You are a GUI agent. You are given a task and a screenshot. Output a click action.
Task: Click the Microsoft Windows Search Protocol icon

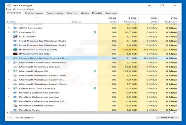coord(15,84)
